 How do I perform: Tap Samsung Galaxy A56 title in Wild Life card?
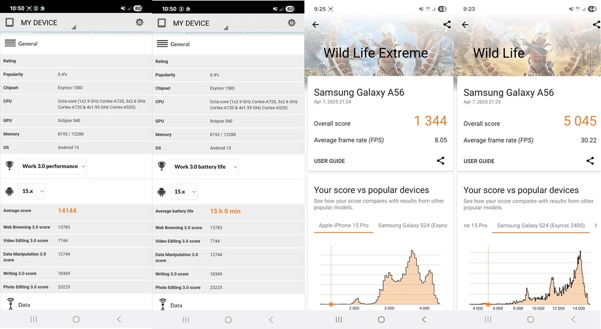click(x=509, y=92)
